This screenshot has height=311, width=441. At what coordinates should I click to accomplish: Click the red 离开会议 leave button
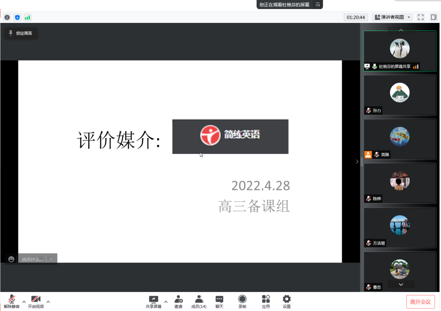(420, 302)
